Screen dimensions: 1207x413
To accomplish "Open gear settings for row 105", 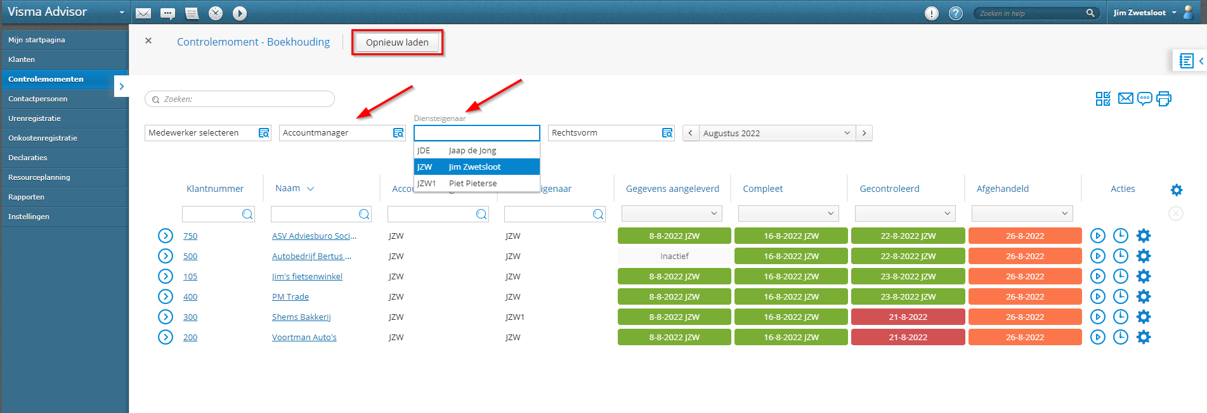I will (1144, 276).
